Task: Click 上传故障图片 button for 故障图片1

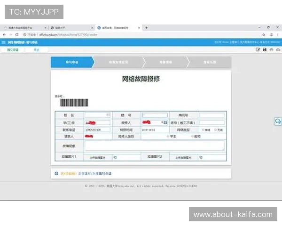Action: [97, 158]
